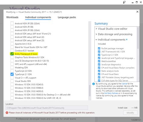Uncheck Entity Framework 6 tools

tap(12, 54)
